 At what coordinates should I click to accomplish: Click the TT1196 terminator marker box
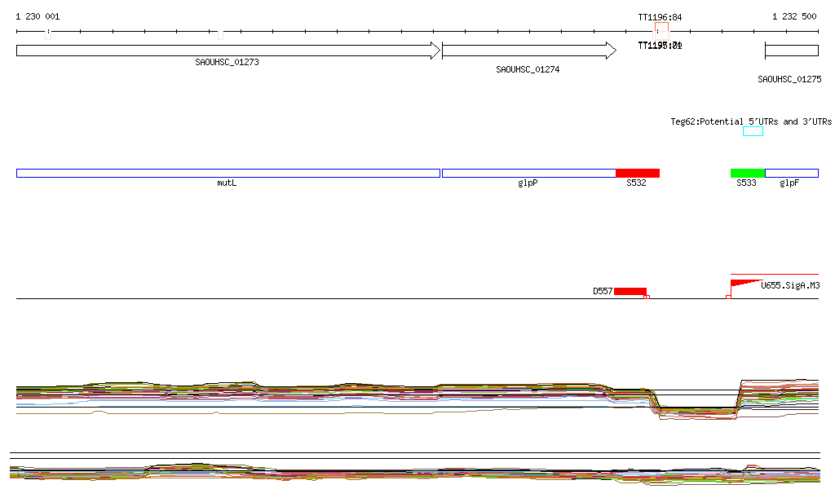661,29
